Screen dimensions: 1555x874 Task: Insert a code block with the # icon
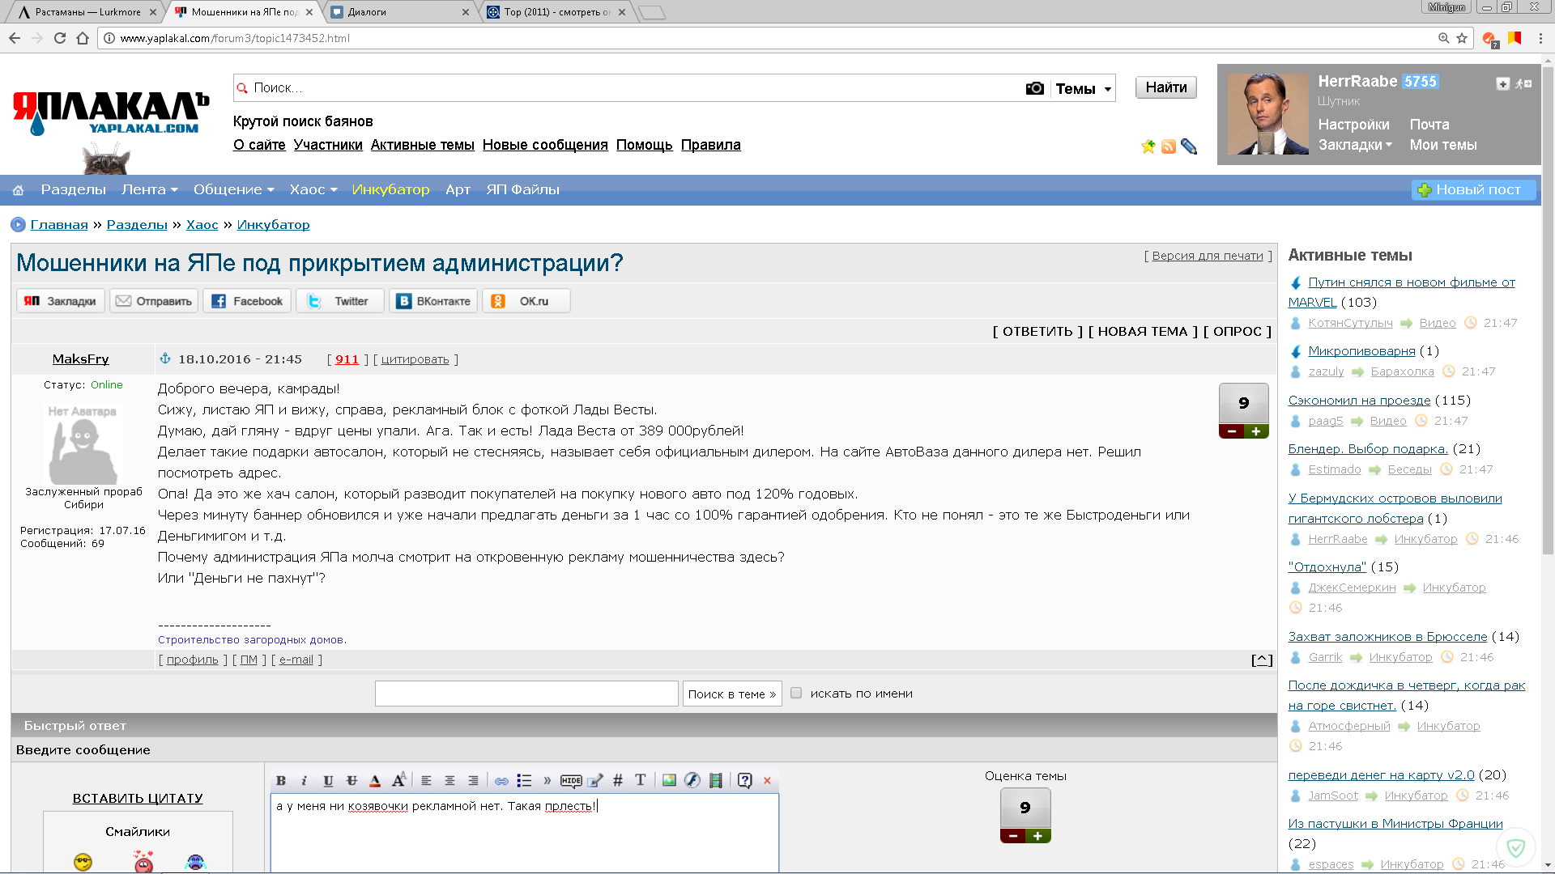point(618,781)
